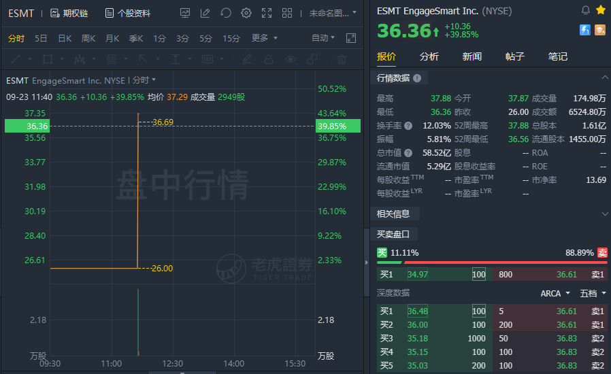Select the 3分 three-minute chart tab
This screenshot has width=611, height=374.
182,39
